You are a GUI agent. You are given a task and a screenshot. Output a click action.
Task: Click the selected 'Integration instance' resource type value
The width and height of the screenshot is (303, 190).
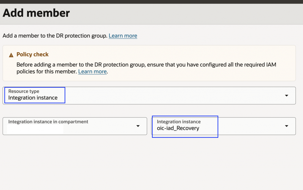click(33, 98)
